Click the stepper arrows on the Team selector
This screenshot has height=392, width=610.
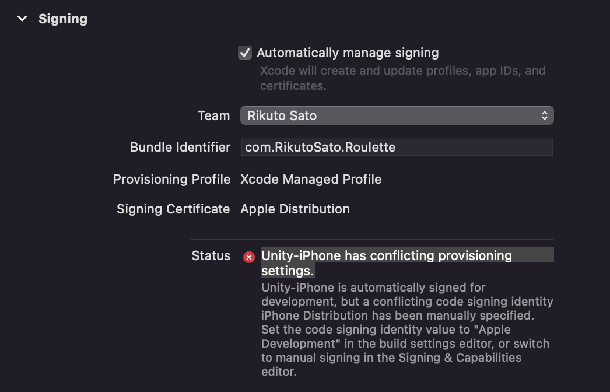click(546, 116)
